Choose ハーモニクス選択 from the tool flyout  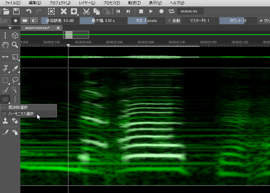(29, 114)
